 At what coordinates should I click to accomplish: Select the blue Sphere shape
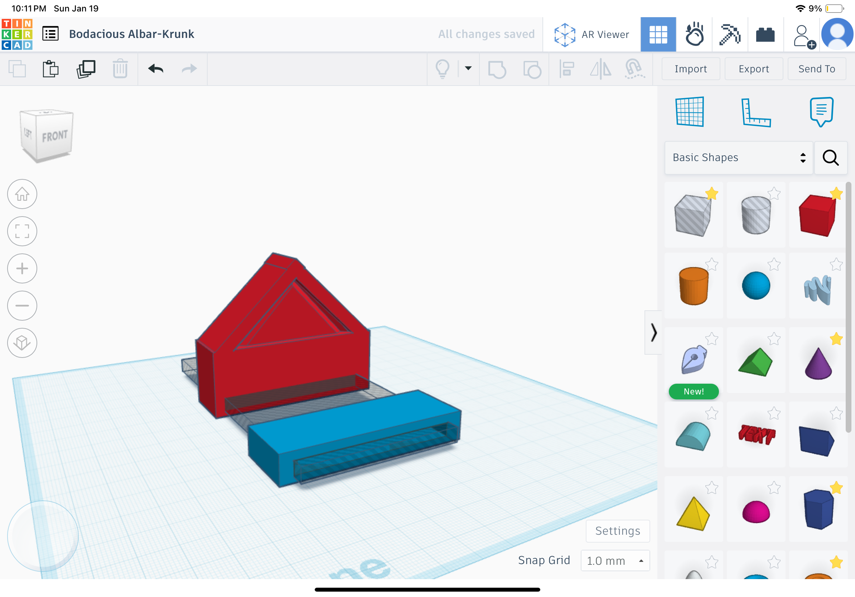(755, 286)
